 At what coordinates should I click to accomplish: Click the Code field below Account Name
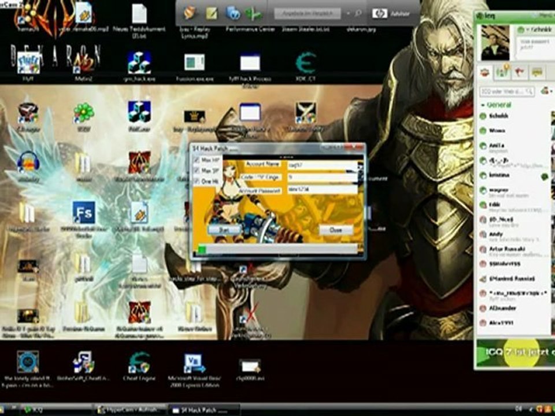pyautogui.click(x=322, y=177)
